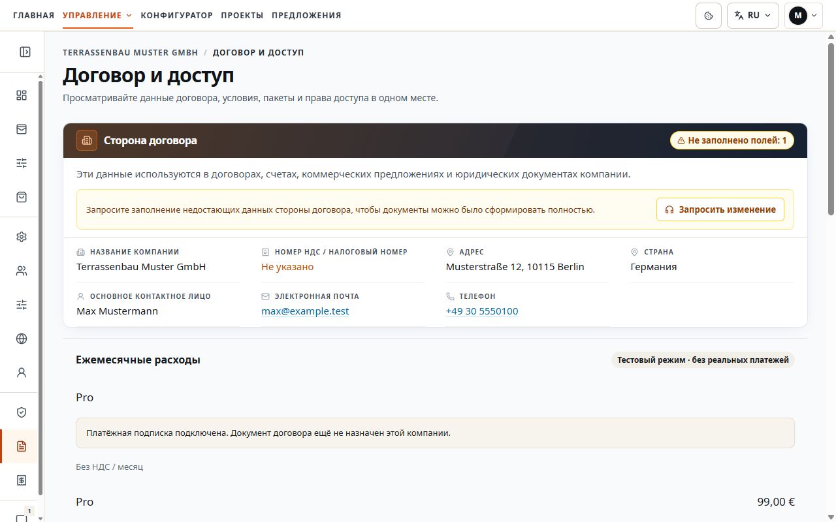Open the globe icon in the sidebar

pos(22,339)
